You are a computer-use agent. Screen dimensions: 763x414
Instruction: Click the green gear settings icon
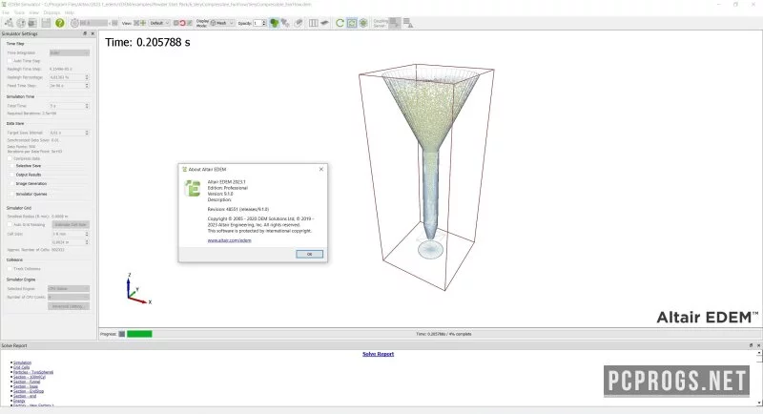pos(363,23)
